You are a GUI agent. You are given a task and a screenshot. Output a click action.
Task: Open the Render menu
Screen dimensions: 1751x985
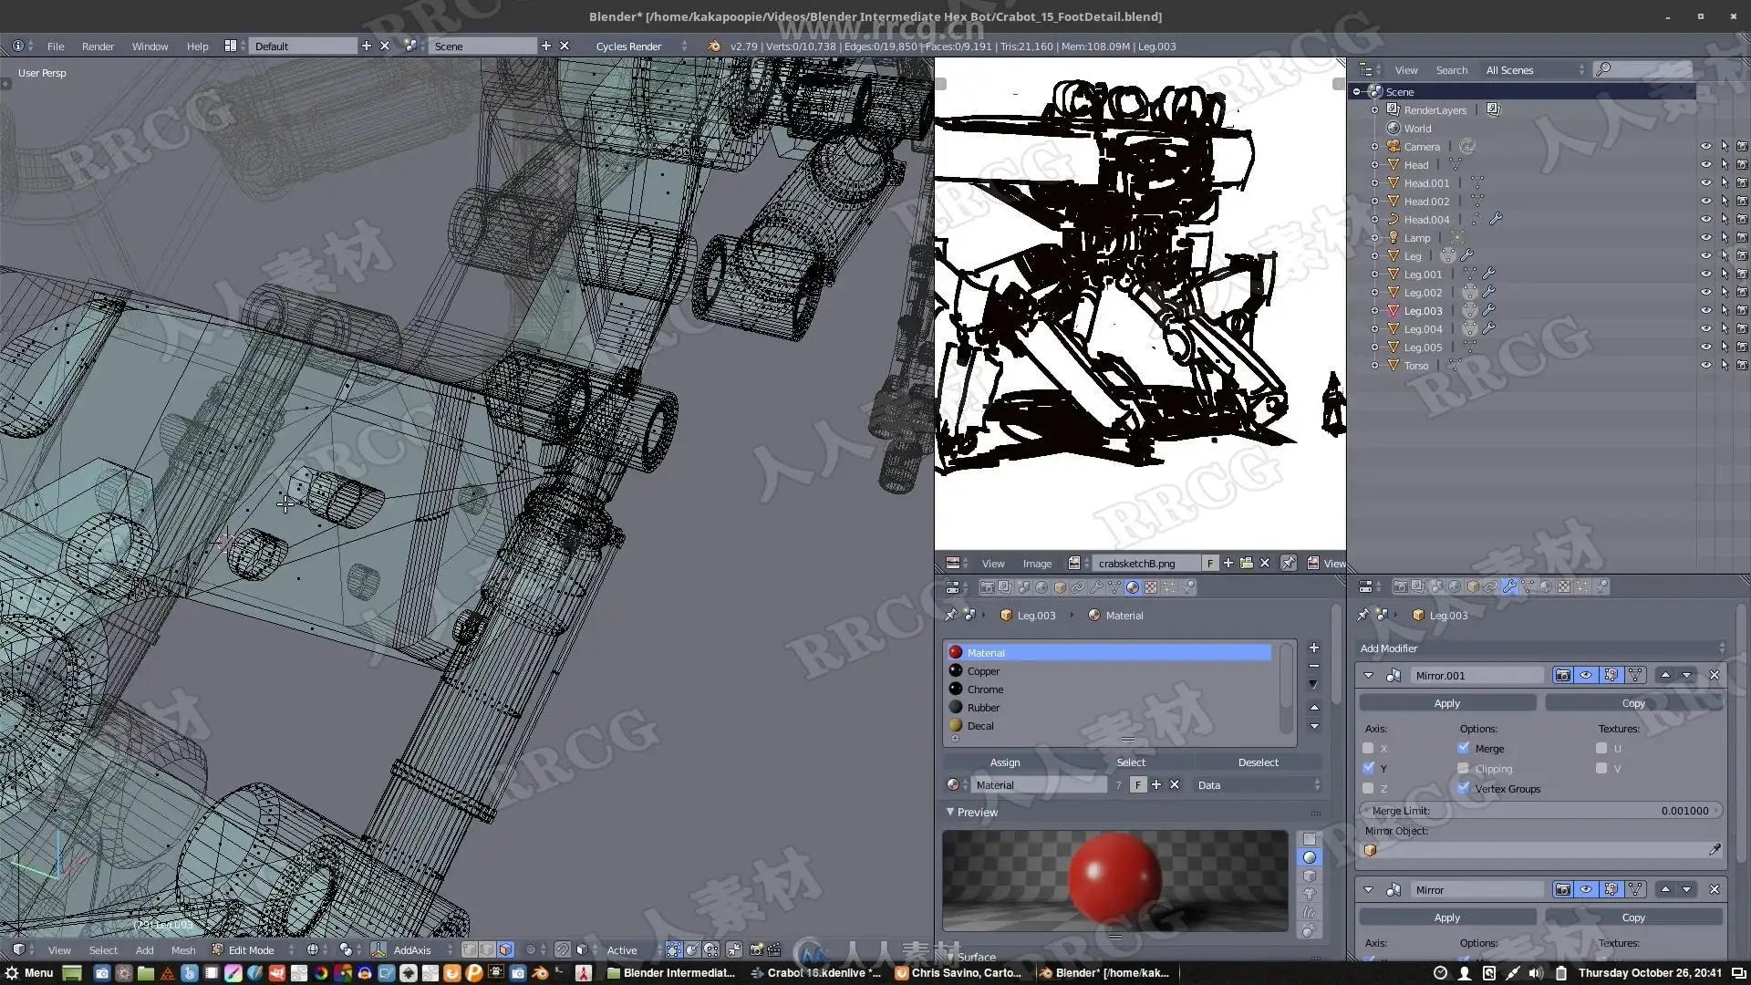pos(98,47)
